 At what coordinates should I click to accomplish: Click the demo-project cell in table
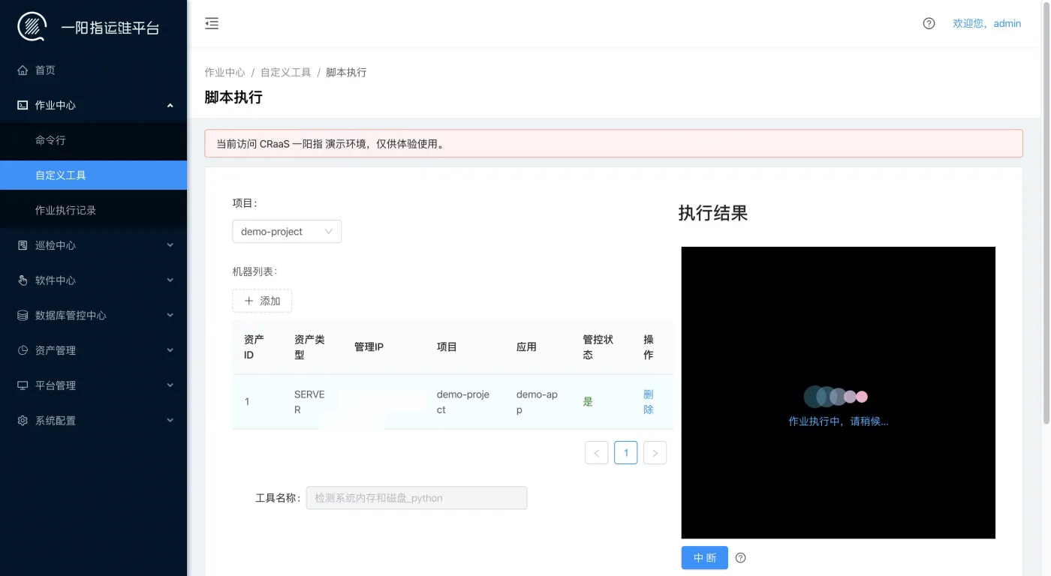pyautogui.click(x=463, y=402)
